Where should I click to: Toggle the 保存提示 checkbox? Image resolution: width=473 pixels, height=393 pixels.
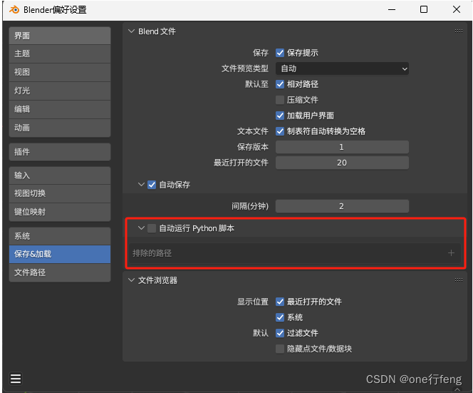point(280,53)
